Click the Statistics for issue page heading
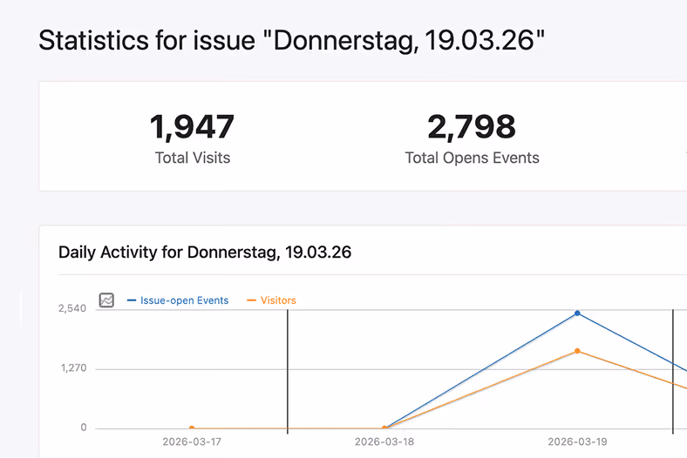Image resolution: width=687 pixels, height=458 pixels. click(291, 41)
